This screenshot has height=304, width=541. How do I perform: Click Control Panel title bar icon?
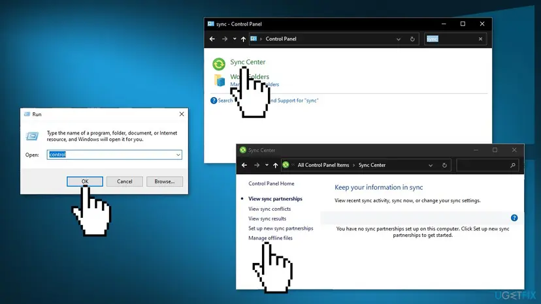pyautogui.click(x=211, y=23)
